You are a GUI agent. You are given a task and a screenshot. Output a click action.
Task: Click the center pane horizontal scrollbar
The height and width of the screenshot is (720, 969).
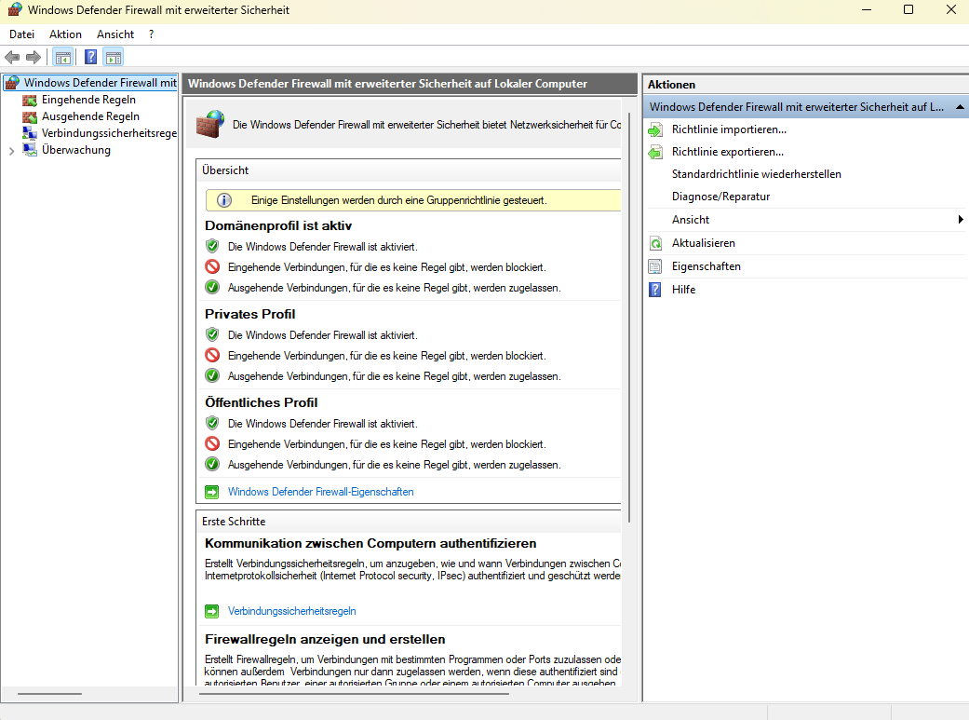pos(354,694)
